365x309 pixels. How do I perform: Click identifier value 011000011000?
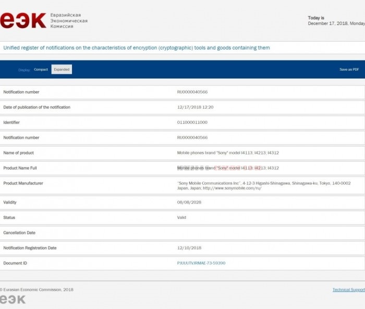tap(192, 122)
